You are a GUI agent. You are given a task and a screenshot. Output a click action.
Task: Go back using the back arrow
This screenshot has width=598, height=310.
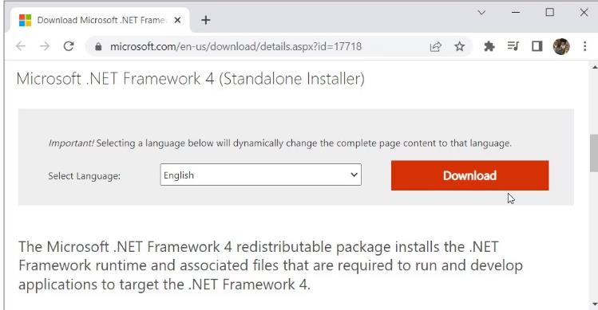pos(21,46)
